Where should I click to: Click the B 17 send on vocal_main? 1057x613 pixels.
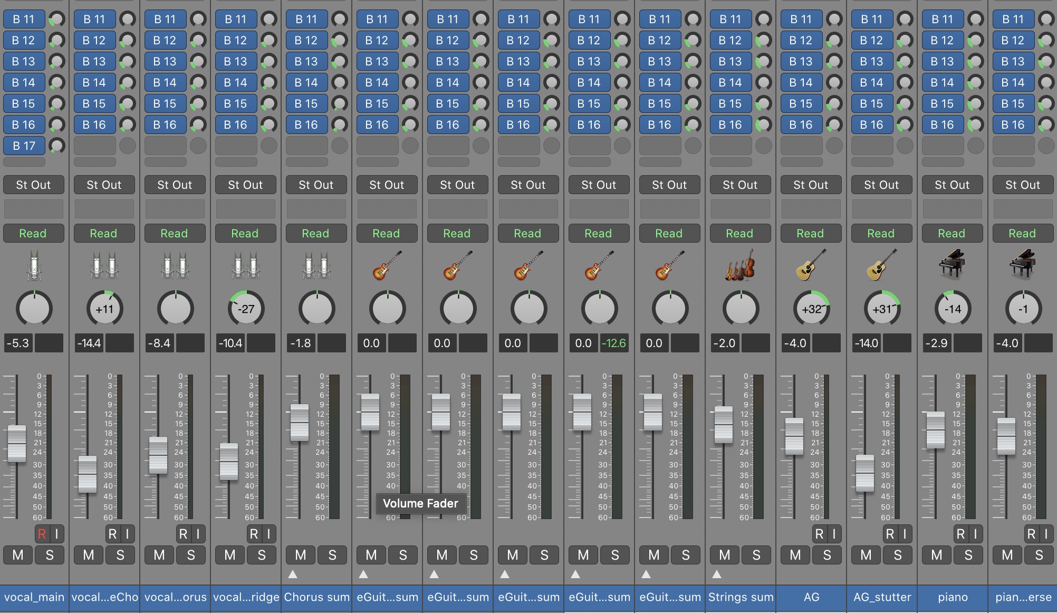[x=24, y=146]
